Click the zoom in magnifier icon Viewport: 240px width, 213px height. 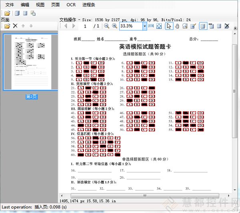(x=114, y=26)
